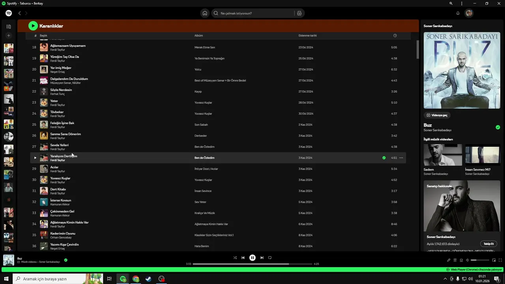
Task: Open the Spotify logo menu
Action: (x=9, y=13)
